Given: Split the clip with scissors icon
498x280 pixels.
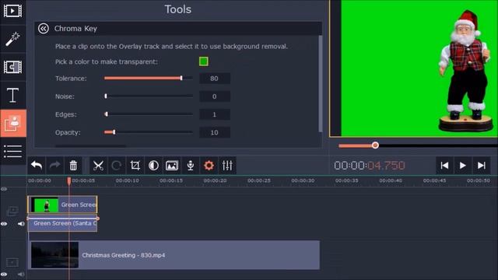Looking at the screenshot, I should coord(98,166).
